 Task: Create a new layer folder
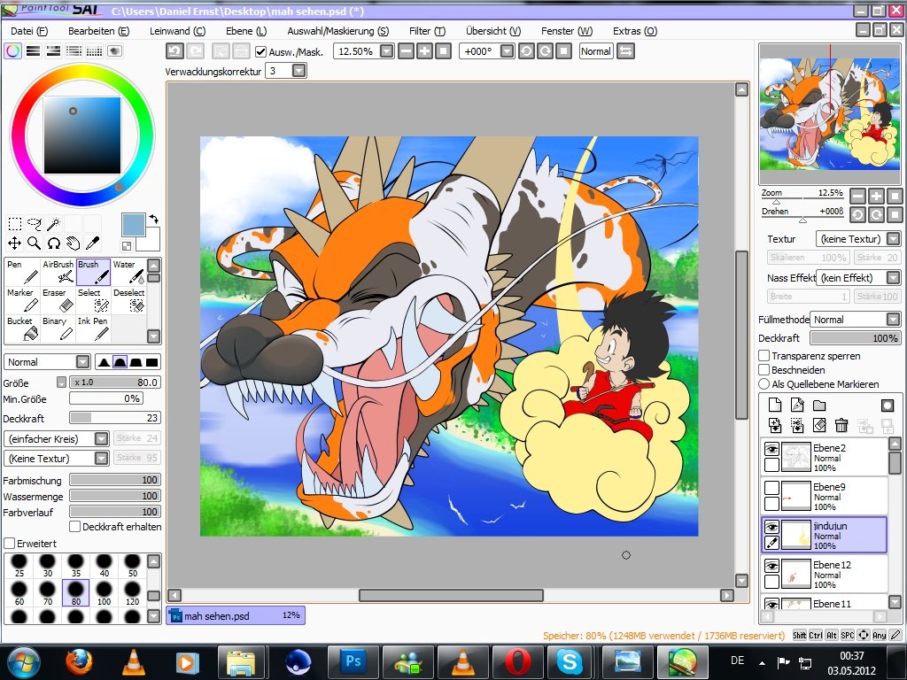[819, 405]
